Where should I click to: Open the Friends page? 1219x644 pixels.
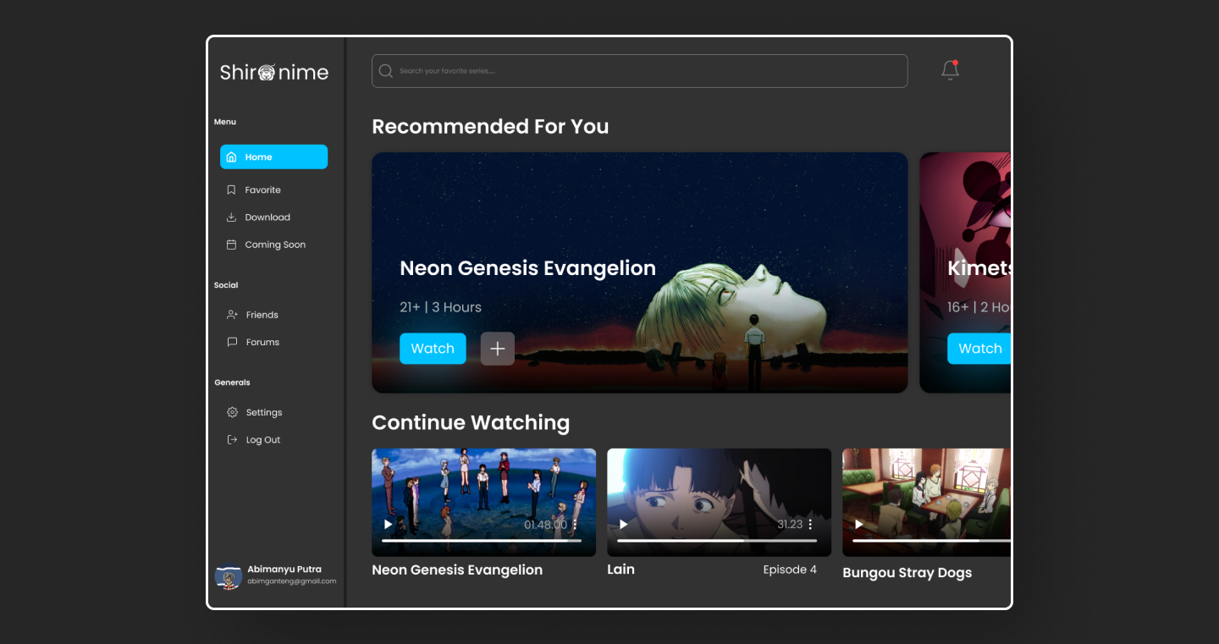point(262,315)
